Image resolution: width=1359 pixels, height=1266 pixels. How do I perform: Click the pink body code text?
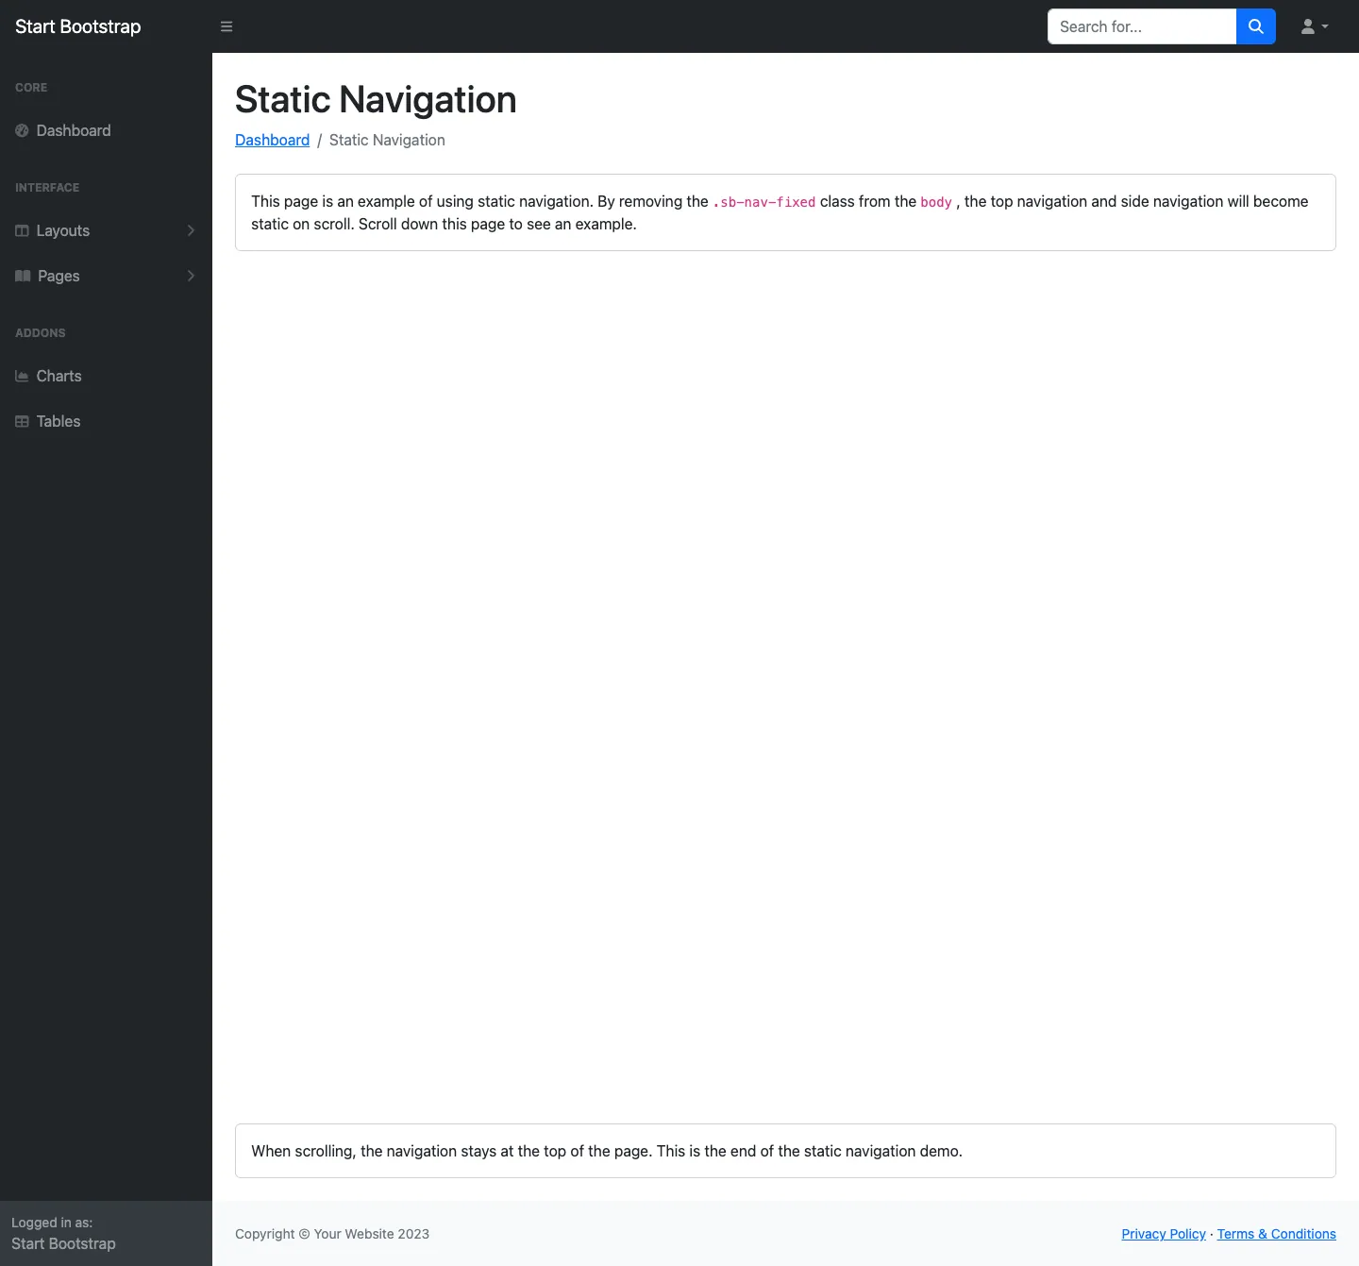[936, 202]
